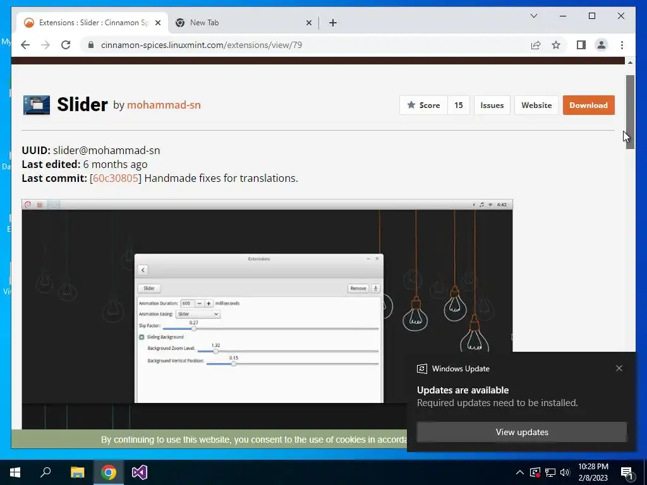Viewport: 647px width, 485px height.
Task: Show hidden tray icons chevron
Action: pos(520,472)
